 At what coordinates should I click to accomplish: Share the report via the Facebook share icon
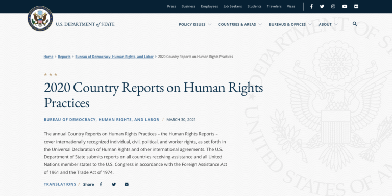101,184
